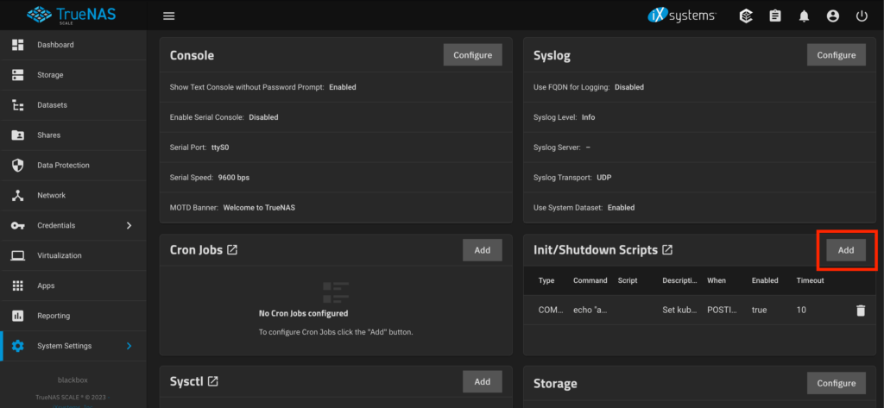Expand the System Settings submenu chevron

coord(129,346)
